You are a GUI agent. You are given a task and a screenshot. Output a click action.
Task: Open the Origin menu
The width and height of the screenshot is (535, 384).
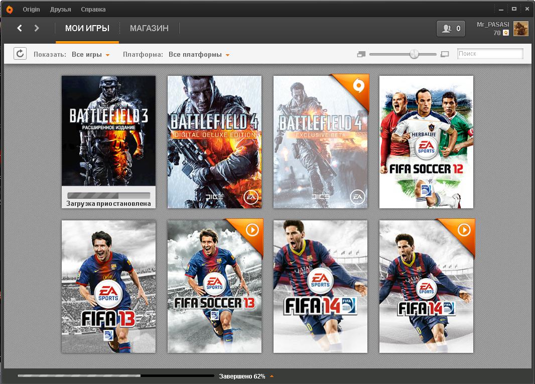(x=32, y=10)
